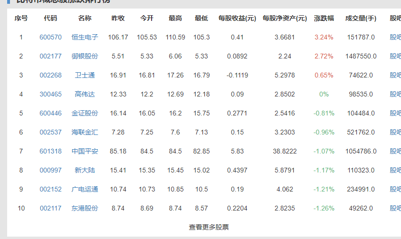Click the 最低 column header
The width and height of the screenshot is (401, 239).
pyautogui.click(x=201, y=19)
